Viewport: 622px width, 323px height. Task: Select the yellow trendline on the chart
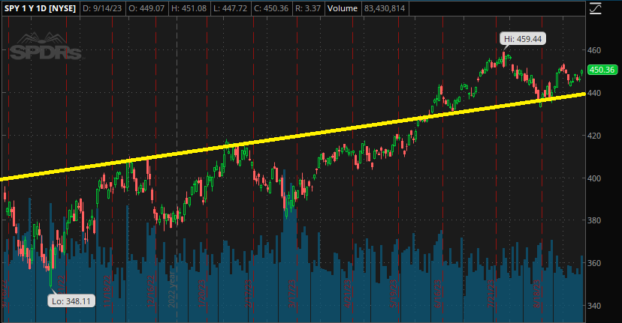click(294, 137)
